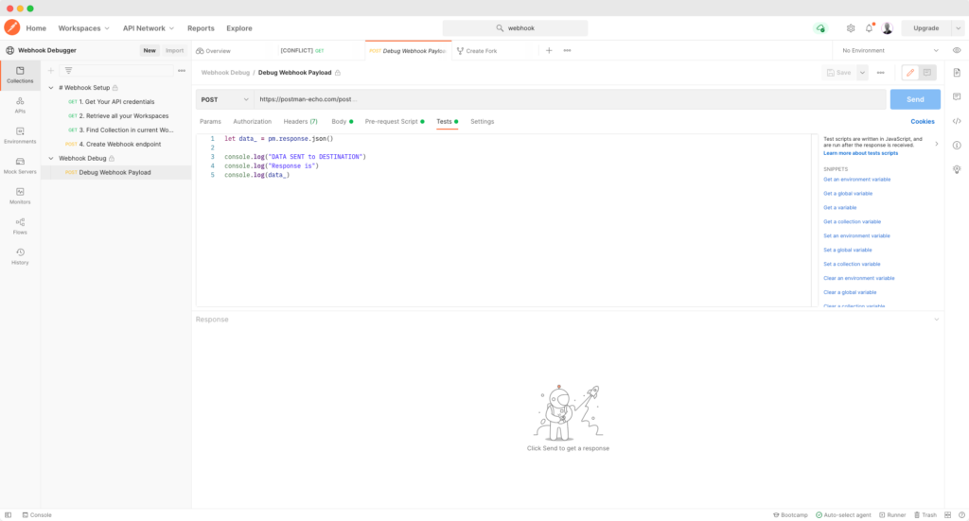
Task: Go to Home in top navigation
Action: (x=36, y=28)
